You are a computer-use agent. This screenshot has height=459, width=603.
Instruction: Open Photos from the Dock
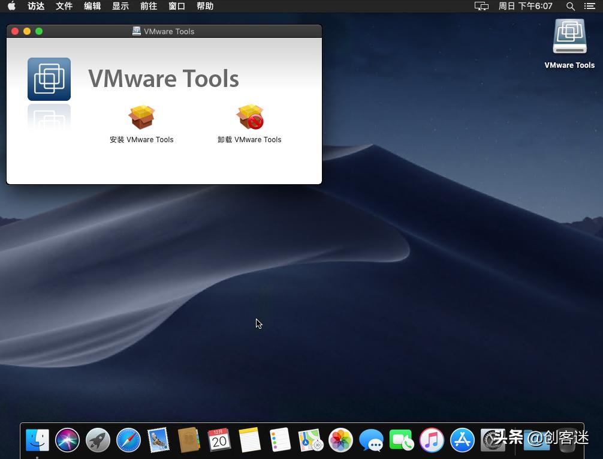[340, 440]
